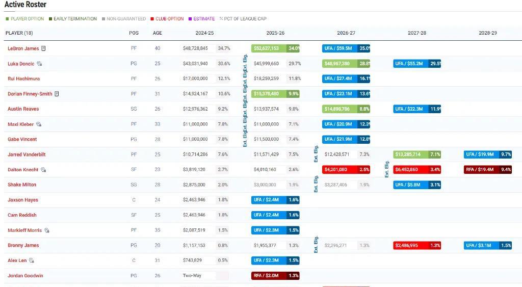This screenshot has width=522, height=287.
Task: Click LeBron's $52,627,153 player option cell
Action: 275,48
